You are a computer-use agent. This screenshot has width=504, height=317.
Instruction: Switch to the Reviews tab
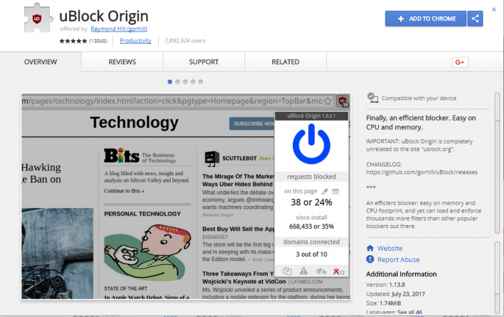(122, 62)
